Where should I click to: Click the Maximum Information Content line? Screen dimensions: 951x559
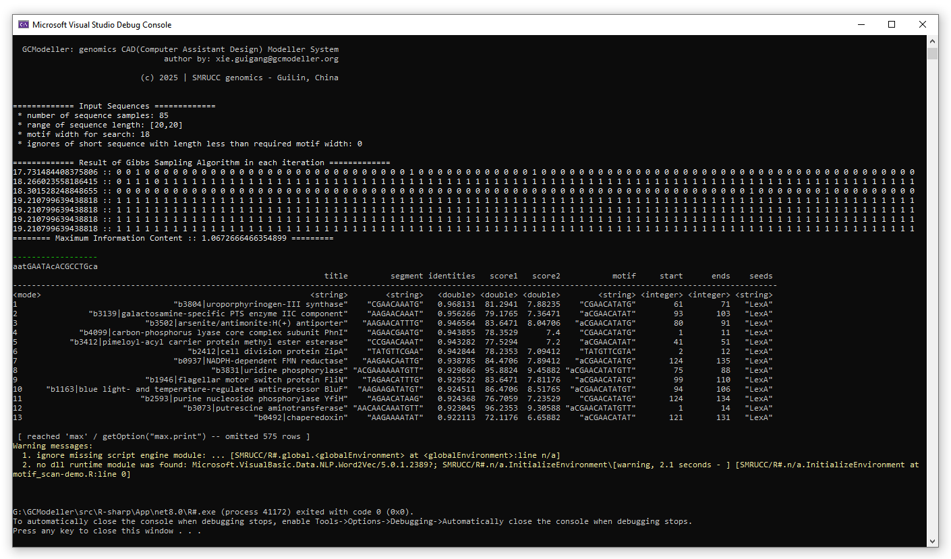point(173,238)
